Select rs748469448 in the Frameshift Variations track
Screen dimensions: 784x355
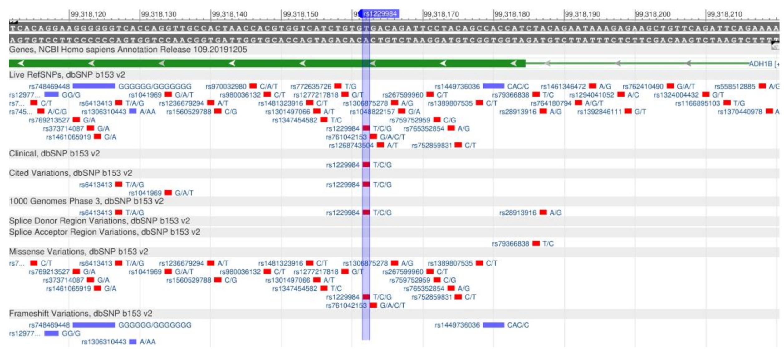(x=110, y=325)
